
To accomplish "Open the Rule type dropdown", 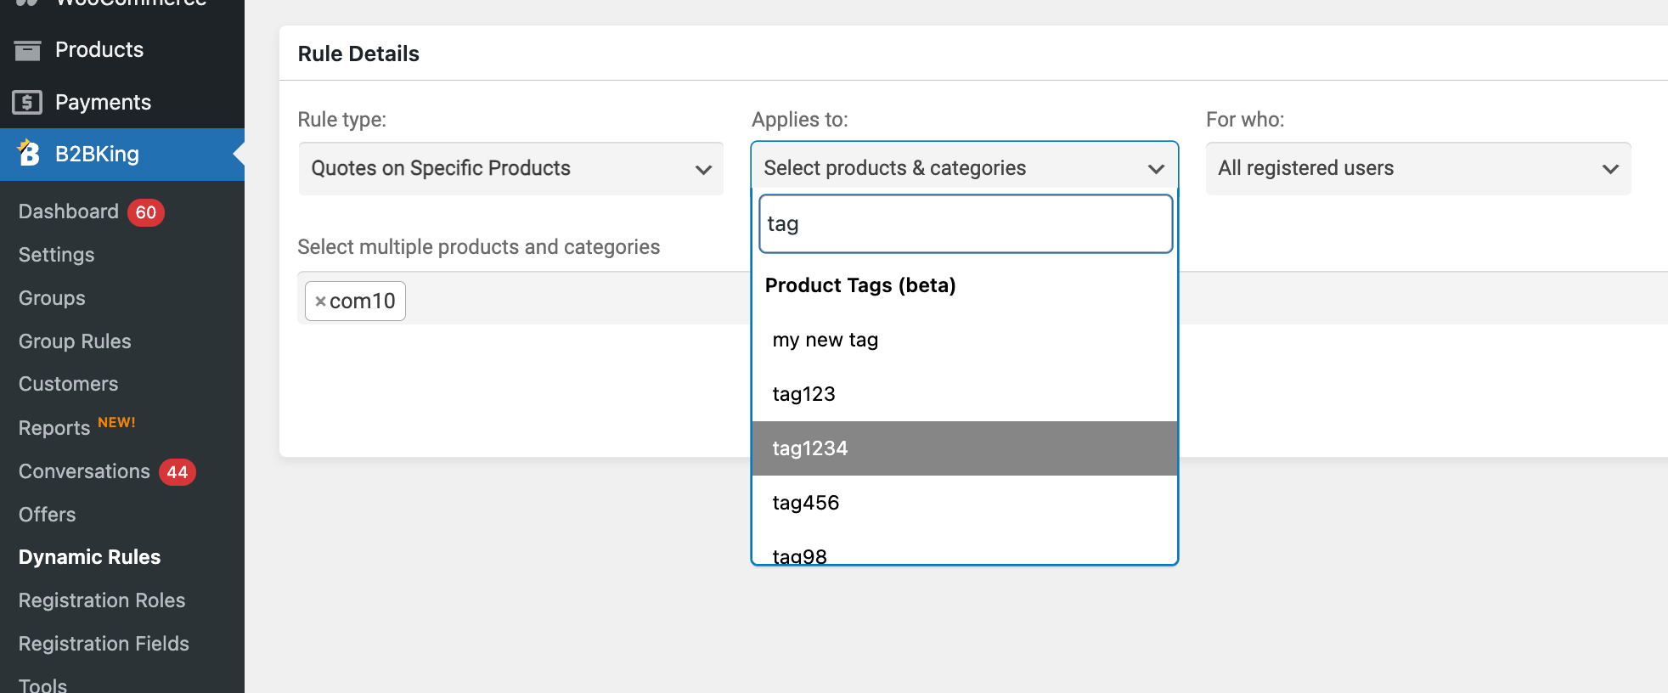I will (510, 168).
